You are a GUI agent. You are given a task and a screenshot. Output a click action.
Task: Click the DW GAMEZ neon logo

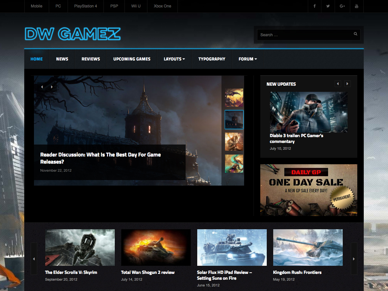(x=73, y=34)
